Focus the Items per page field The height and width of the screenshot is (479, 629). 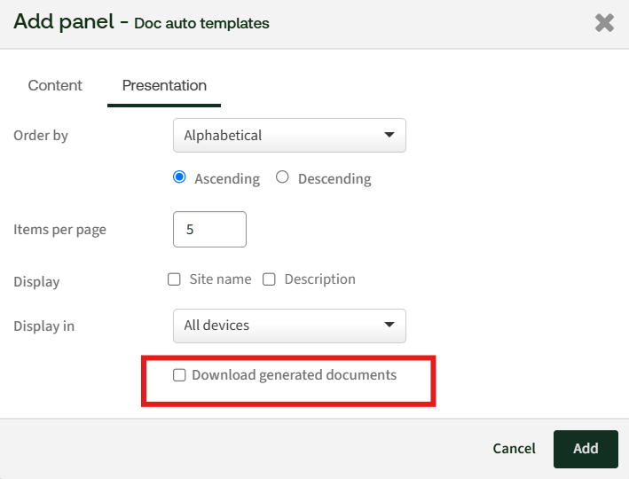pos(209,229)
